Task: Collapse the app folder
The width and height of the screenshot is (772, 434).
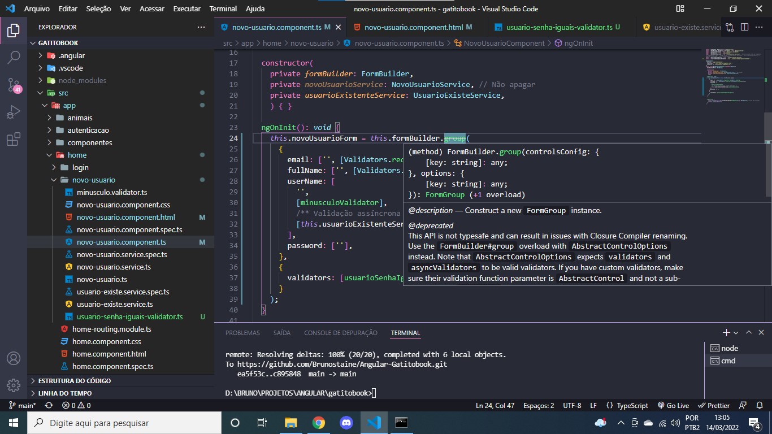Action: coord(120,105)
